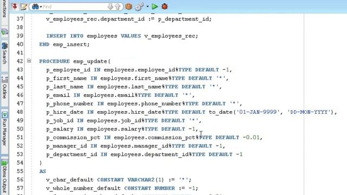Click v_employees_rec after VALUES on line 39

(170, 36)
